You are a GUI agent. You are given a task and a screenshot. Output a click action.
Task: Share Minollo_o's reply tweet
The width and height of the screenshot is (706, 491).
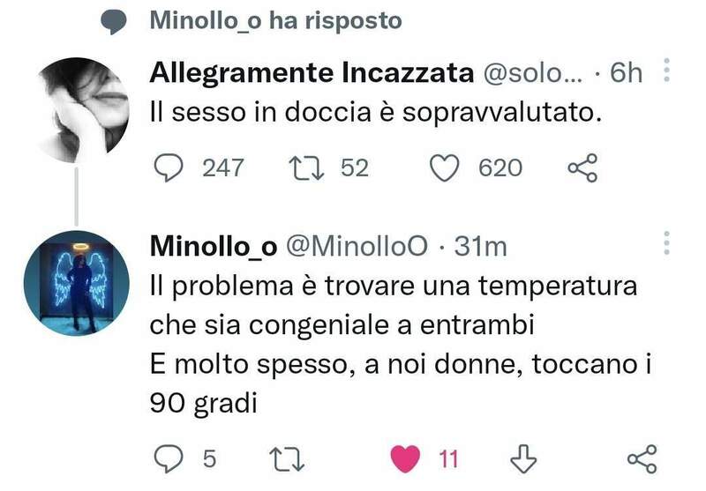(642, 458)
